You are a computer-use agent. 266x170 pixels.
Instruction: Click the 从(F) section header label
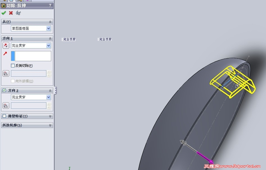(7, 22)
